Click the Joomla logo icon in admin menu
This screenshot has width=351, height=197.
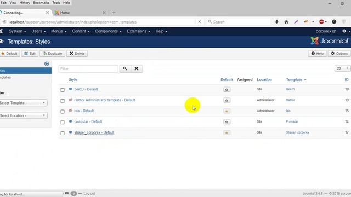click(x=1, y=31)
